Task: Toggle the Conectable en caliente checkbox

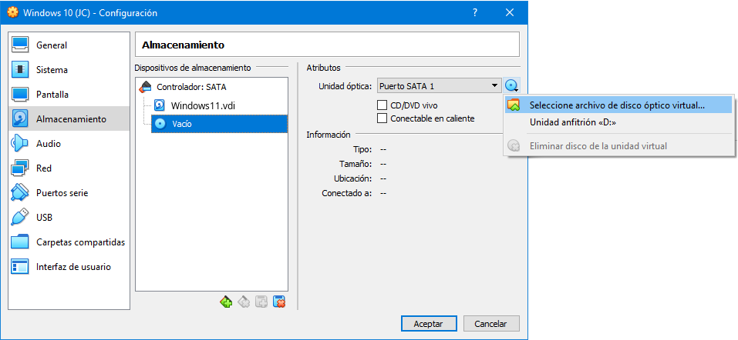Action: (x=382, y=118)
